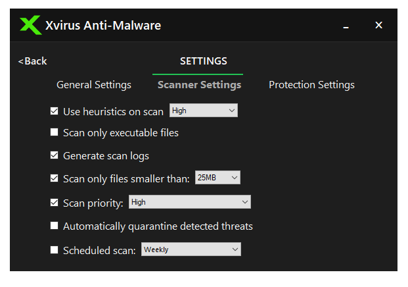Enable Scan only executable files

[x=55, y=132]
